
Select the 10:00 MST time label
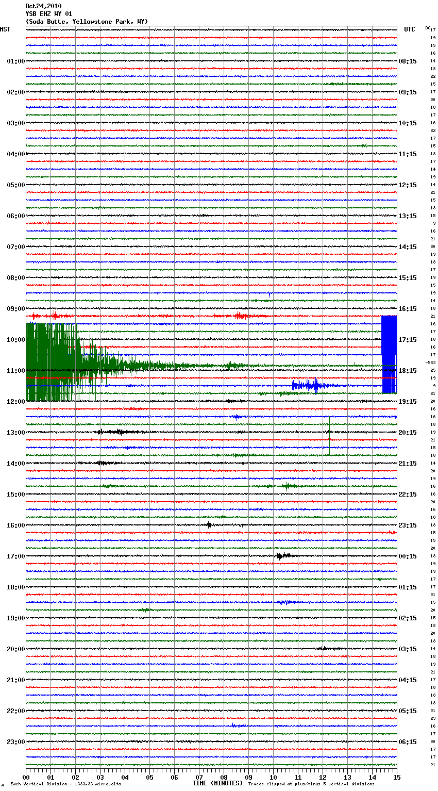pyautogui.click(x=16, y=340)
